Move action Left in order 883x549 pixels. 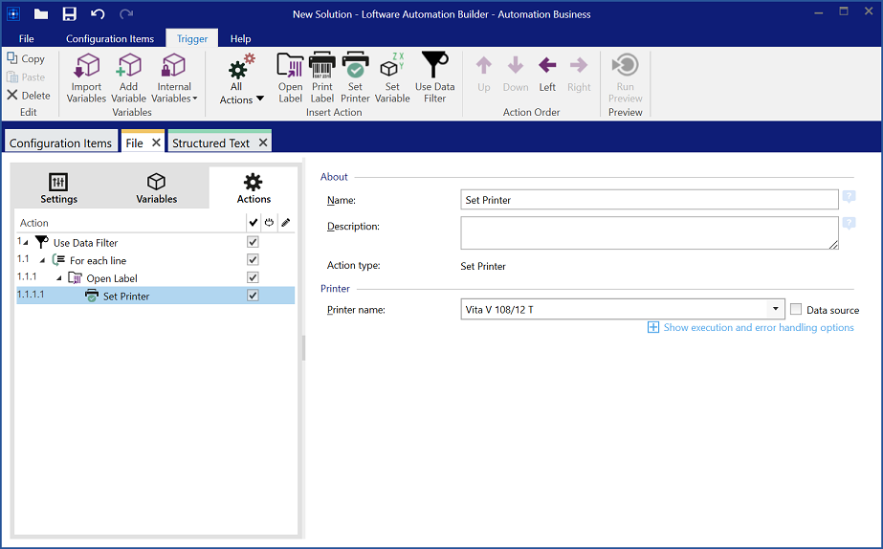point(547,74)
